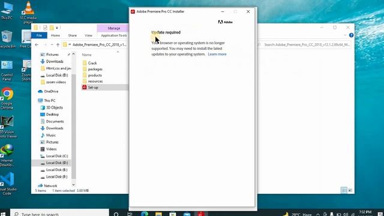Open Documents in navigation pane
This screenshot has height=216, width=384.
click(55, 121)
